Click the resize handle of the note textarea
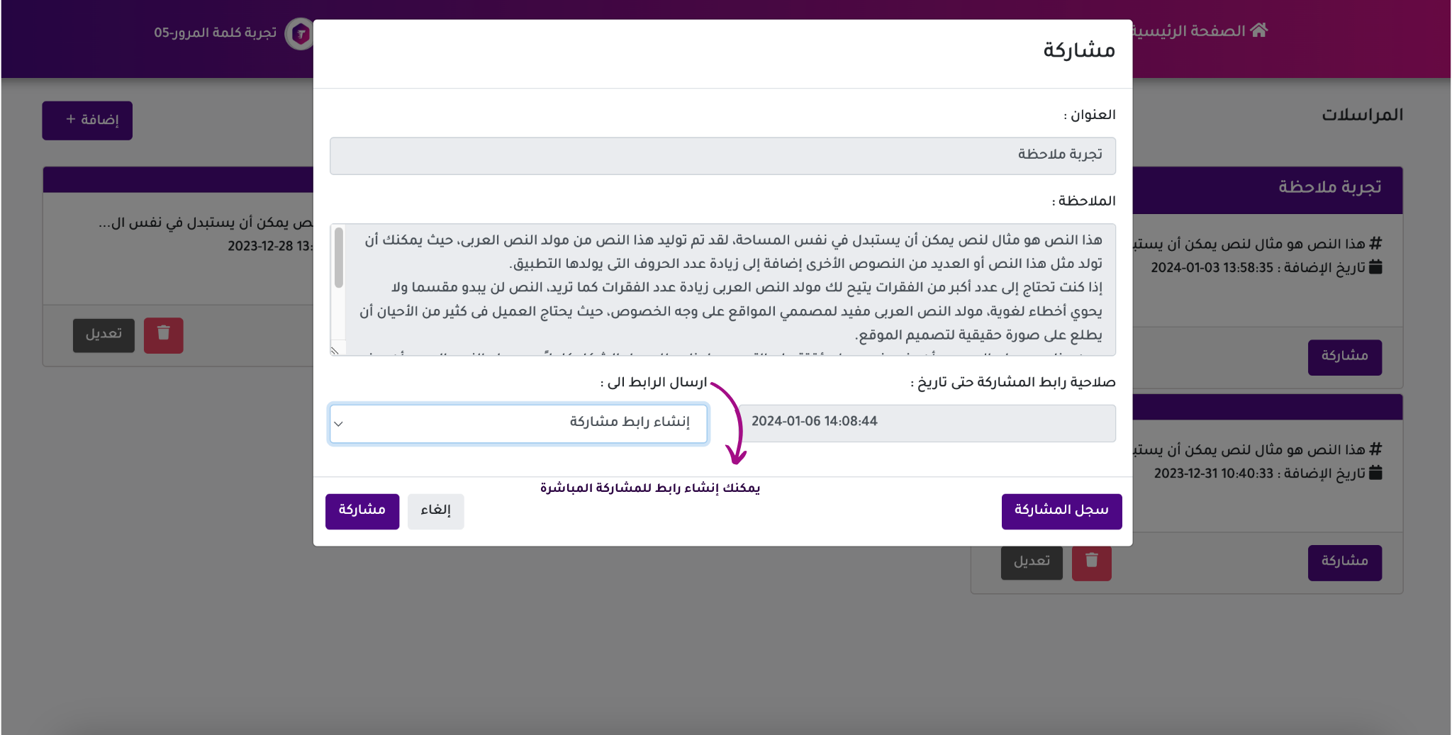Viewport: 1452px width, 735px height. 335,350
